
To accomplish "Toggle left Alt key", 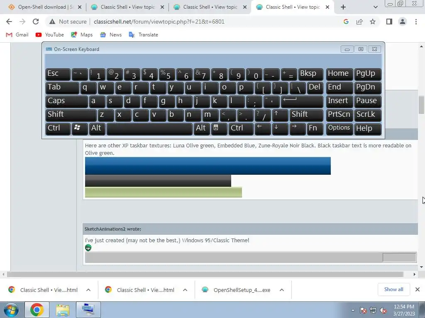I will 97,129.
